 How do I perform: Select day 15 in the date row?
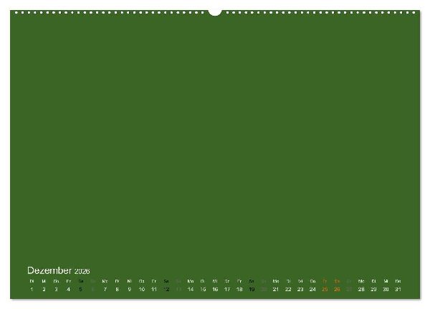coord(203,289)
